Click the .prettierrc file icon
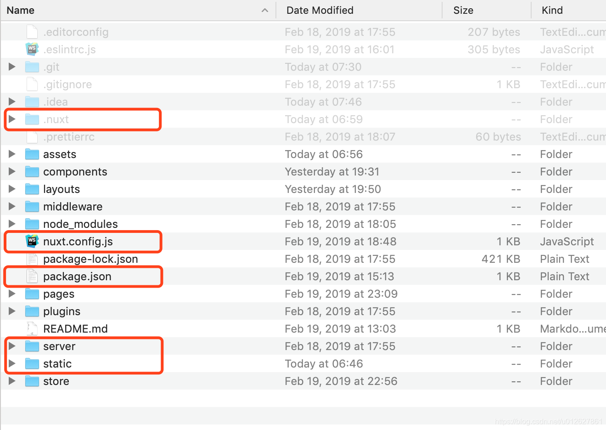 click(x=32, y=136)
